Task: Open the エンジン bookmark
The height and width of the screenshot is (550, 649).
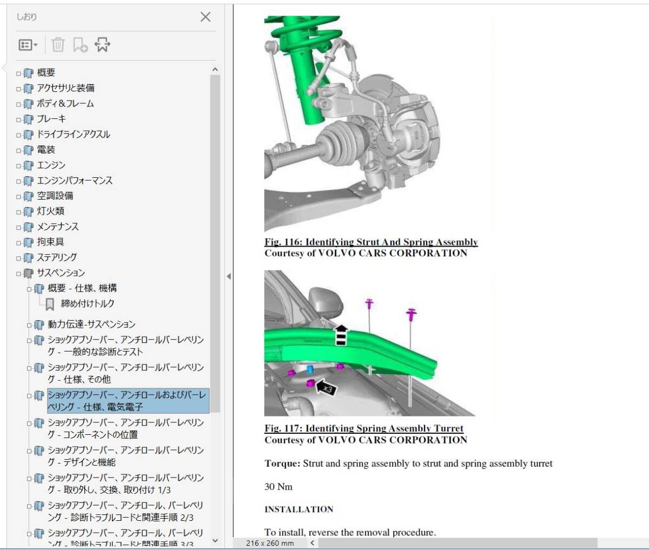Action: point(51,165)
